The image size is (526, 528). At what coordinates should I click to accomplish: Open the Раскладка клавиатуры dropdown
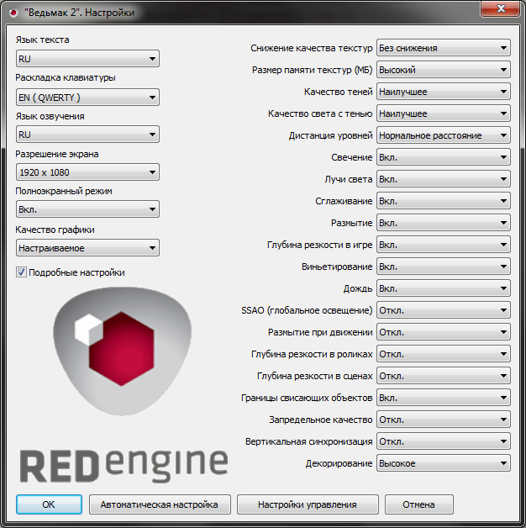87,98
